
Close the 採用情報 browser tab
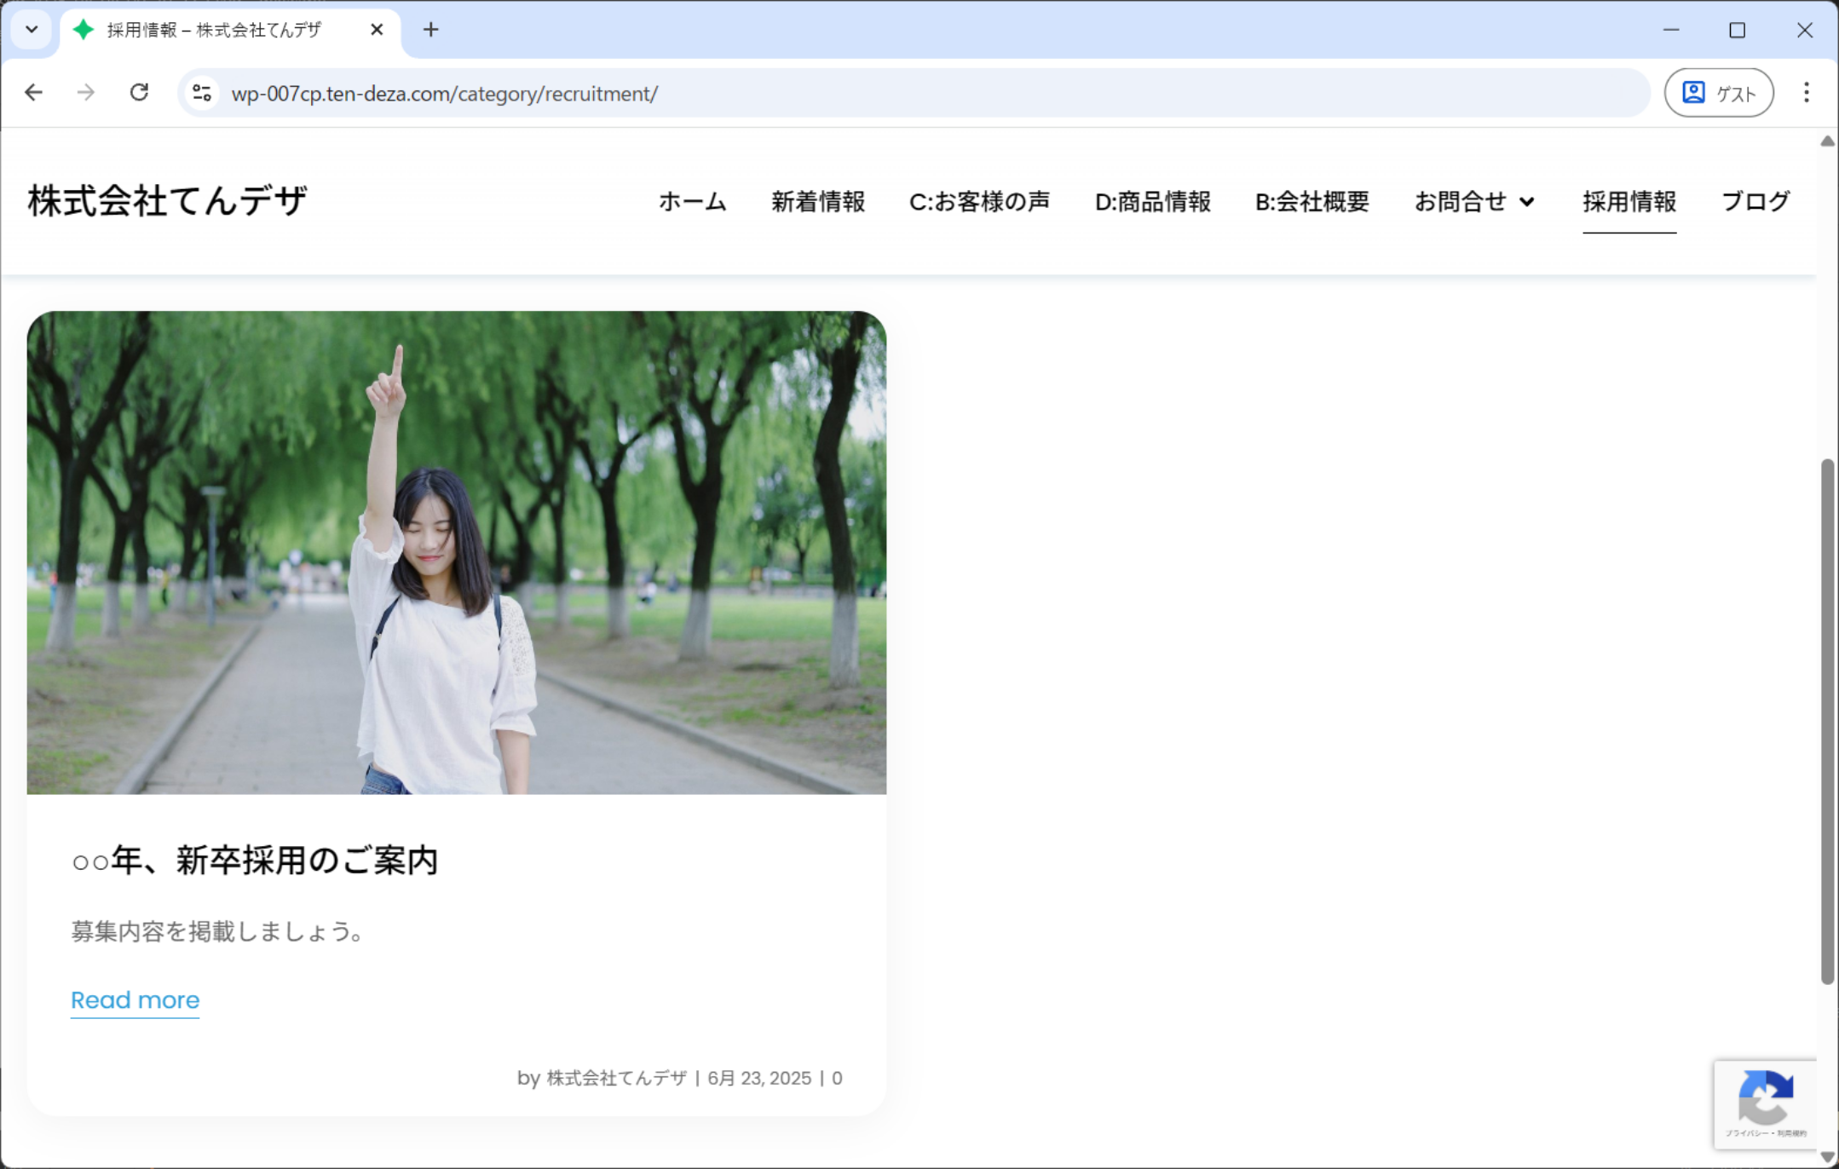point(377,30)
